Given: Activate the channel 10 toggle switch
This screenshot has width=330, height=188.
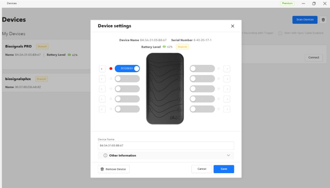Looking at the screenshot, I should click(x=202, y=109).
